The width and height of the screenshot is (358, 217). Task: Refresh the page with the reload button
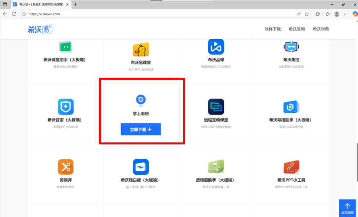click(14, 14)
